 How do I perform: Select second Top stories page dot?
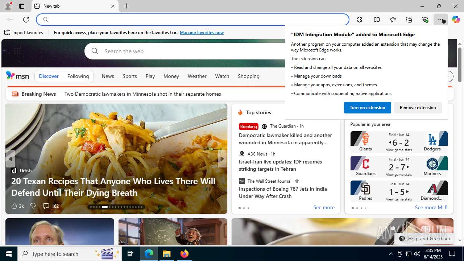pos(244,208)
